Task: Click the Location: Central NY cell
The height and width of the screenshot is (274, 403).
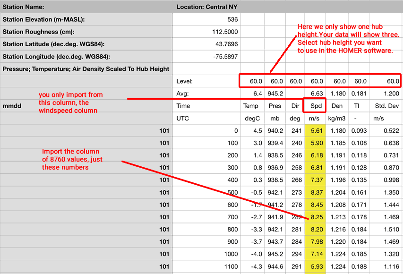Action: (x=206, y=7)
